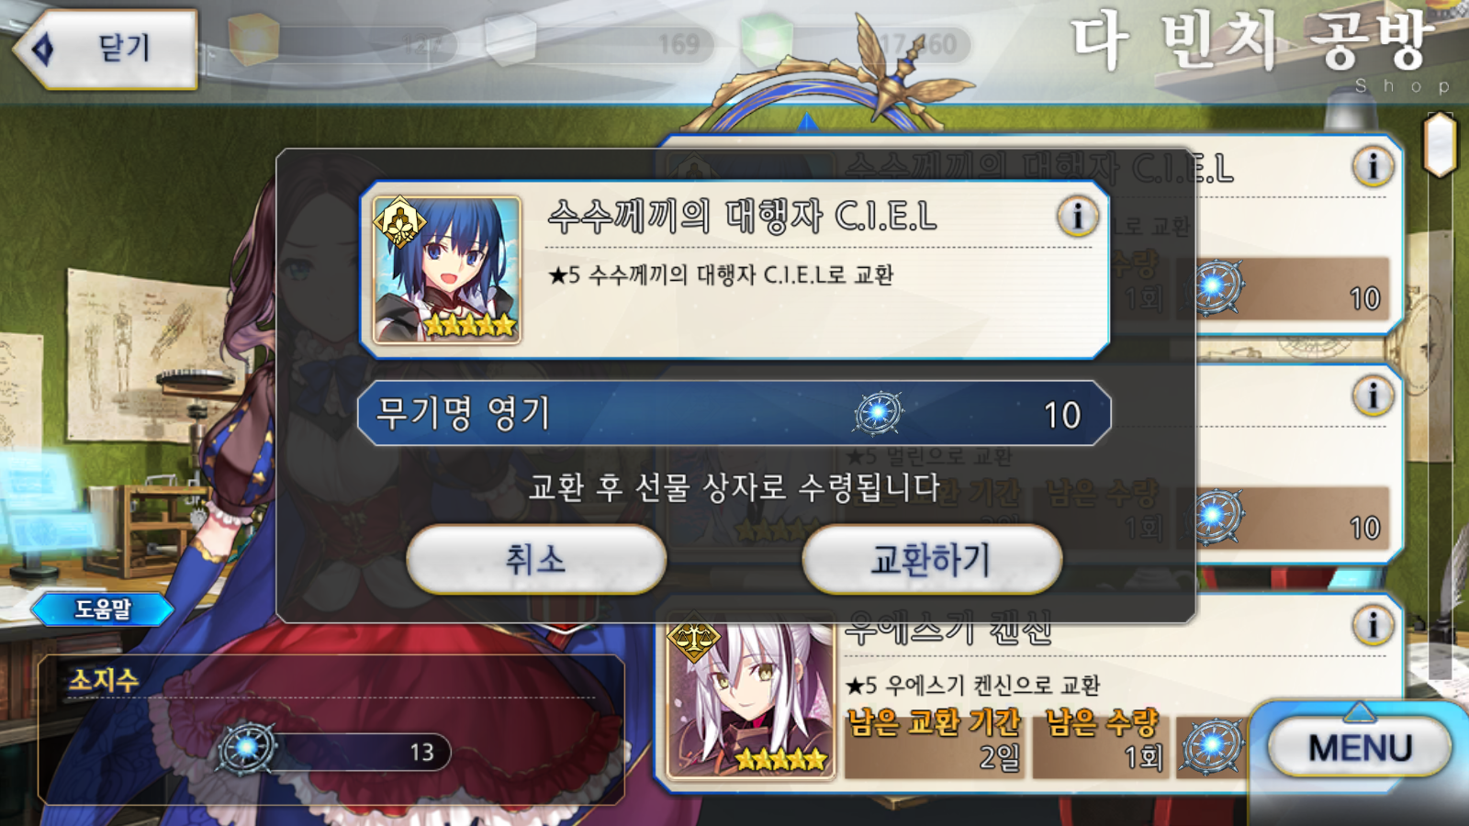Tap cost icon on second shop item
Screen dimensions: 1469x826
tap(1214, 516)
